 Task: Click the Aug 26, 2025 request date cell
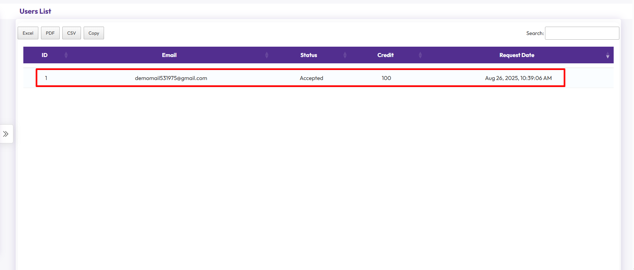pos(518,78)
